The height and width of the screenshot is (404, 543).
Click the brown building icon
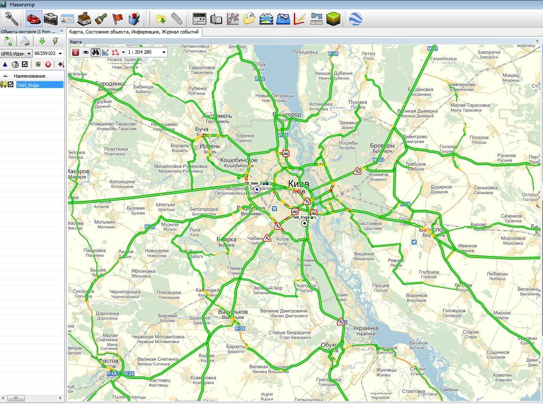pos(84,19)
